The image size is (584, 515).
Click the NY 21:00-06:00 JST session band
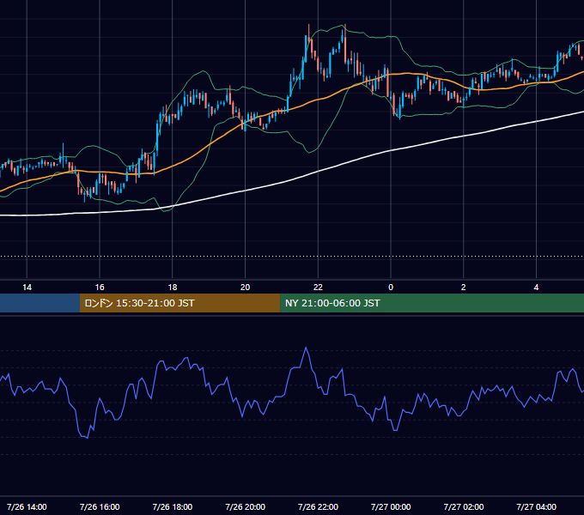(432, 303)
